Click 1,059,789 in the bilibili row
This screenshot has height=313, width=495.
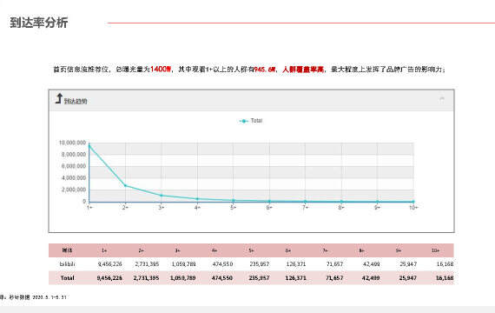(183, 264)
